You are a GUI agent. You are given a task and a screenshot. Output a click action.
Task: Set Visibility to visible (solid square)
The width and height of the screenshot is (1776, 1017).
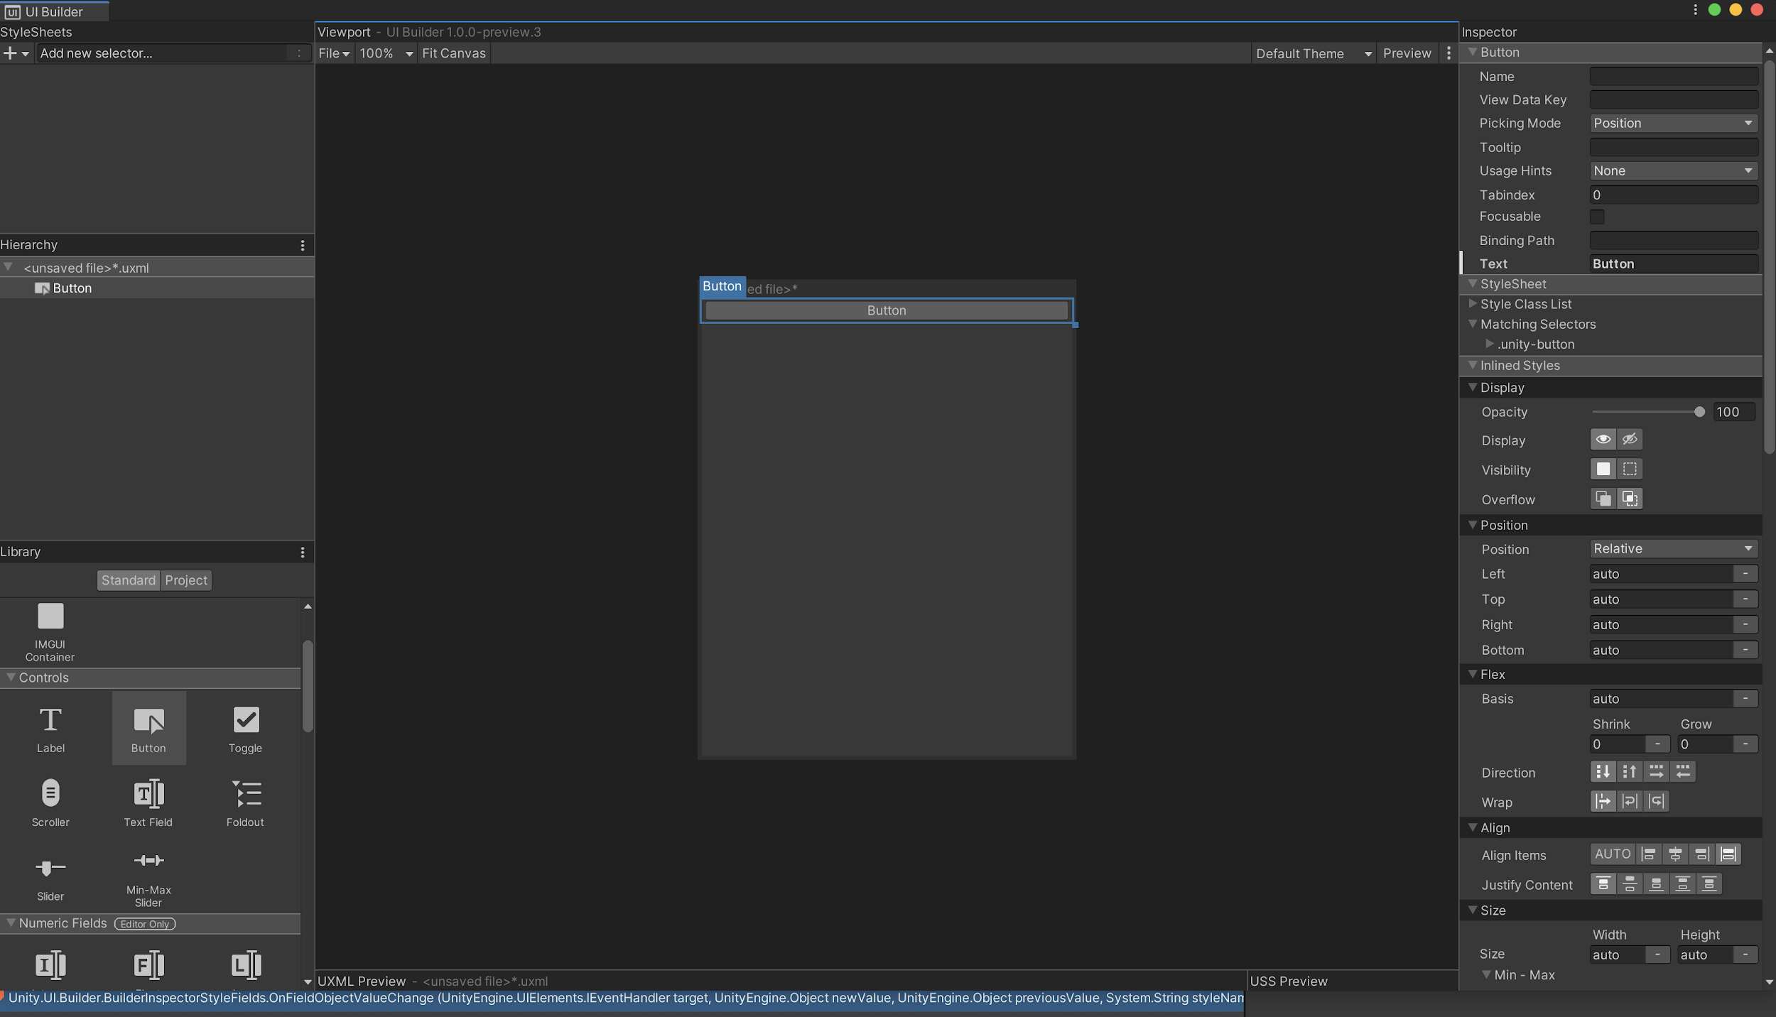click(1603, 469)
